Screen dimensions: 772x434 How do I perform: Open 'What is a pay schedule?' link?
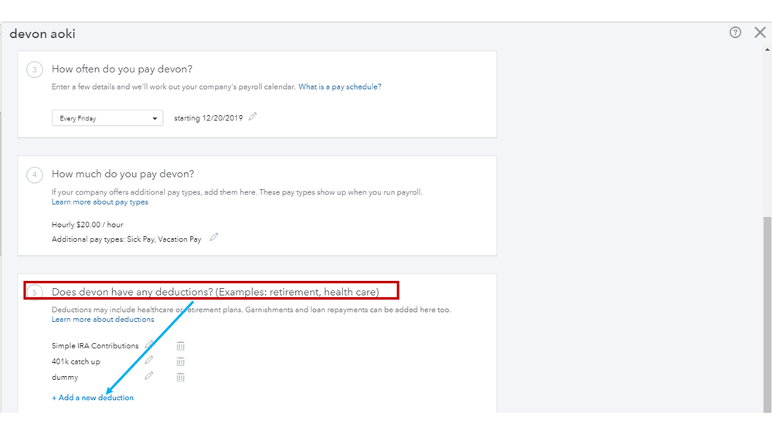tap(340, 86)
